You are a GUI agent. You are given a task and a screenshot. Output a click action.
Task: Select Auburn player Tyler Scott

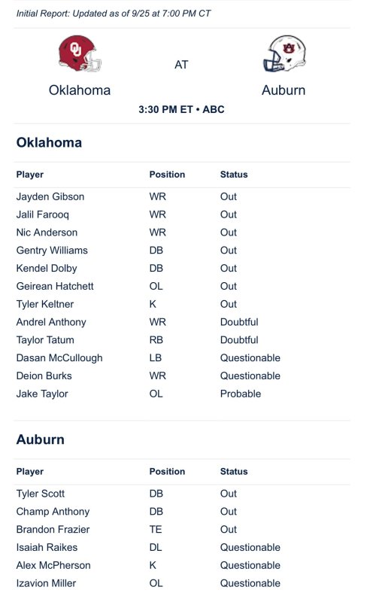point(41,494)
